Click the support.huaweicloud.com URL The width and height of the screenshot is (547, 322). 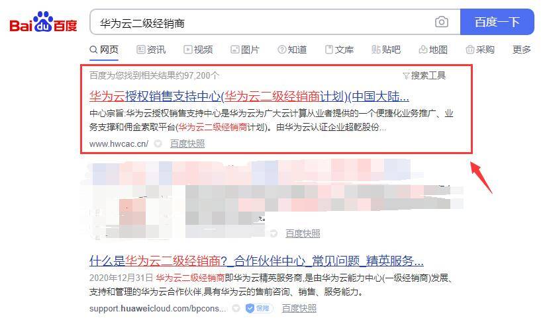point(158,308)
